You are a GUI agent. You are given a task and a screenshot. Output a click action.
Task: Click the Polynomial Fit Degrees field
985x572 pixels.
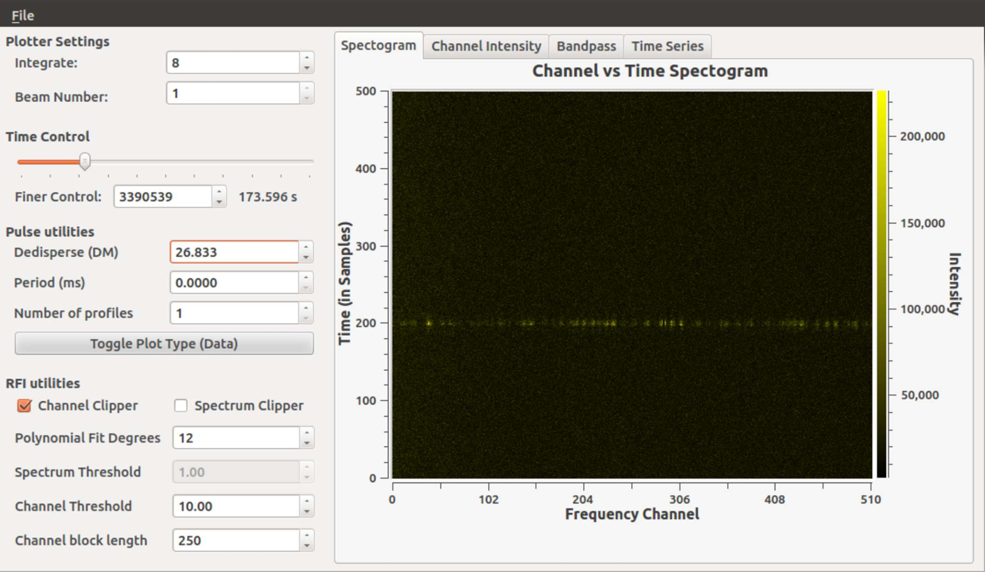(236, 438)
